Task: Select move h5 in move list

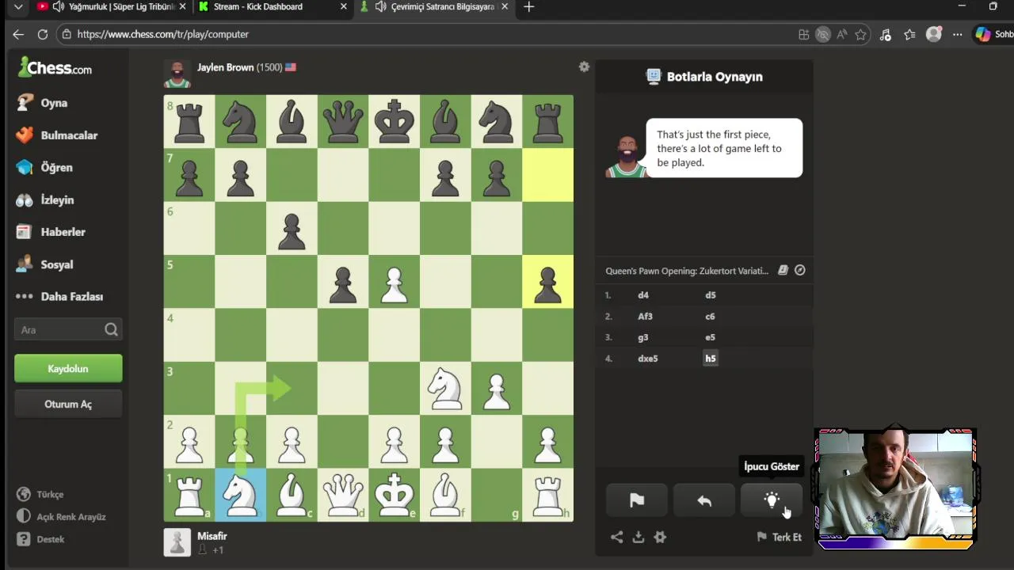Action: click(710, 359)
